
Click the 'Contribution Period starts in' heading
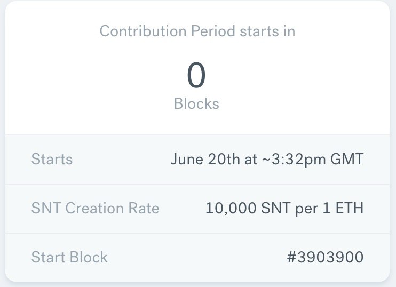[197, 31]
